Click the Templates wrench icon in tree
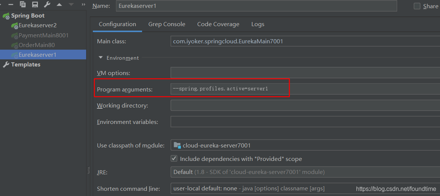This screenshot has height=196, width=440. [x=6, y=65]
